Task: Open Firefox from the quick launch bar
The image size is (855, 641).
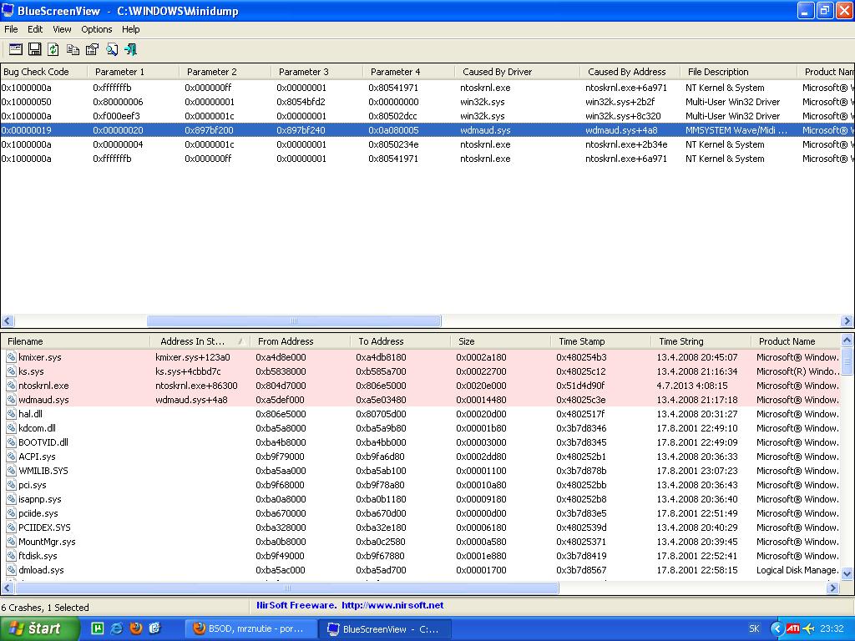Action: (136, 628)
